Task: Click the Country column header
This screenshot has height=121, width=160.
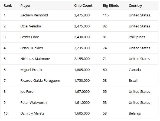Action: pyautogui.click(x=135, y=6)
